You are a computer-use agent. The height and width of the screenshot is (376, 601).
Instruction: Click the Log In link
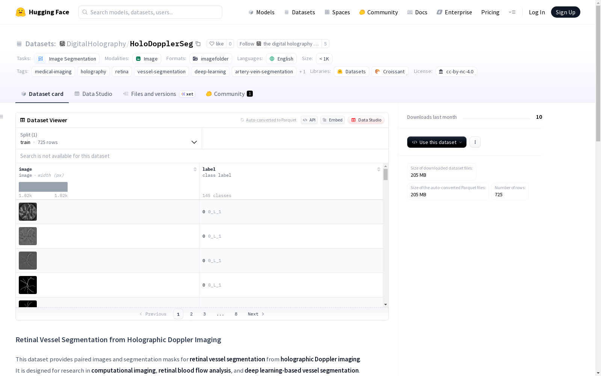(x=537, y=12)
